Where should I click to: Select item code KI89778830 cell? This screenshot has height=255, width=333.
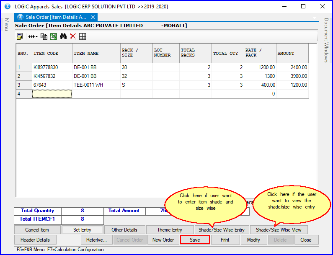52,67
